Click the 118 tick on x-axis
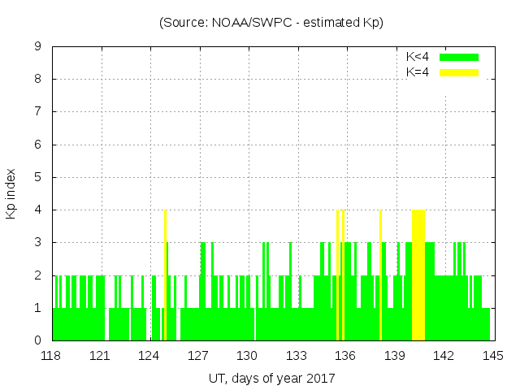 click(x=51, y=356)
